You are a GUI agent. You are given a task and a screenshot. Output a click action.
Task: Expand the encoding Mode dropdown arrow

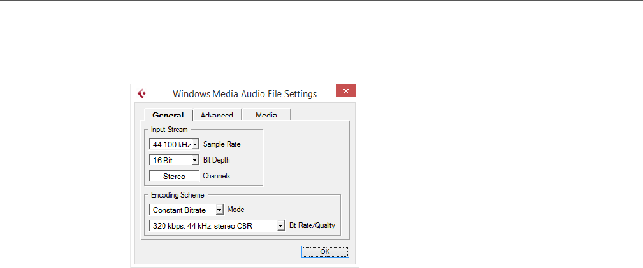(219, 209)
